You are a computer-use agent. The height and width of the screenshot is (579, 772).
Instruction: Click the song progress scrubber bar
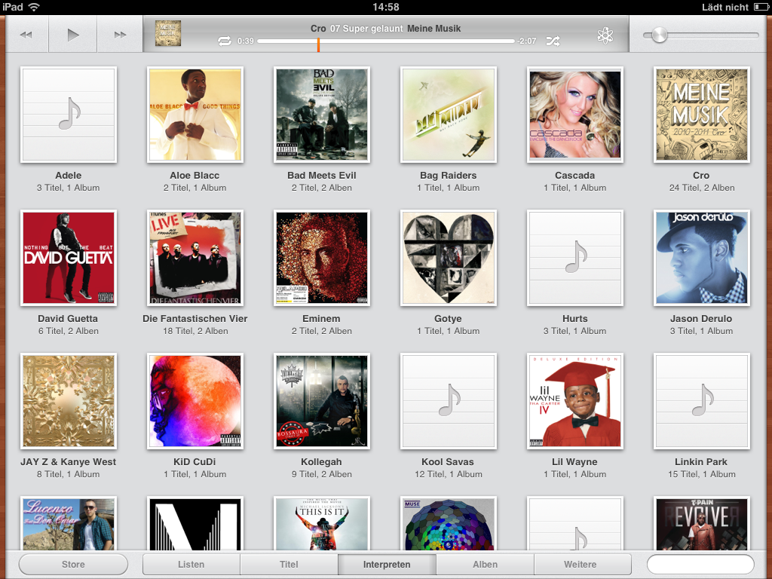[386, 41]
